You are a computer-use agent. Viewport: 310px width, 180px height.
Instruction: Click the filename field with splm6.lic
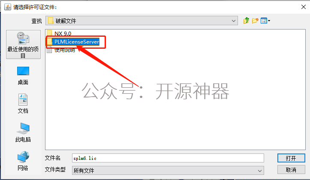(x=168, y=158)
